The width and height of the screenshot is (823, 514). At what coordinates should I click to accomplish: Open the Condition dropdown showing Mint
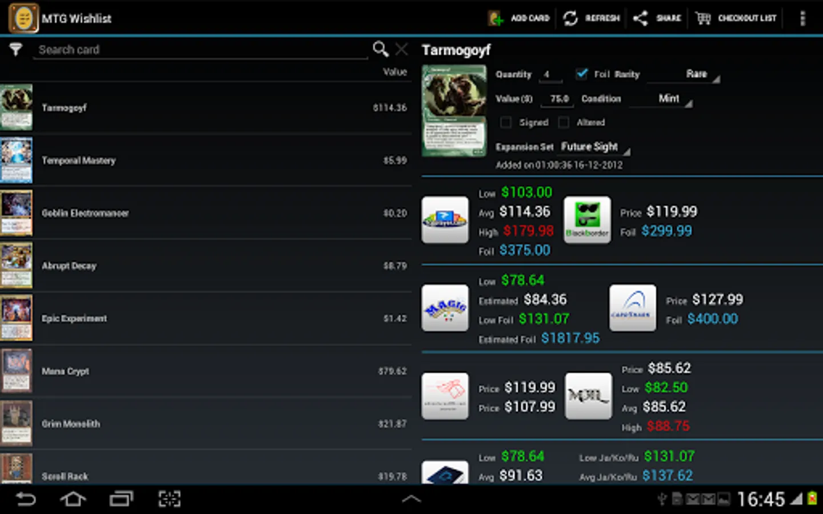[661, 98]
